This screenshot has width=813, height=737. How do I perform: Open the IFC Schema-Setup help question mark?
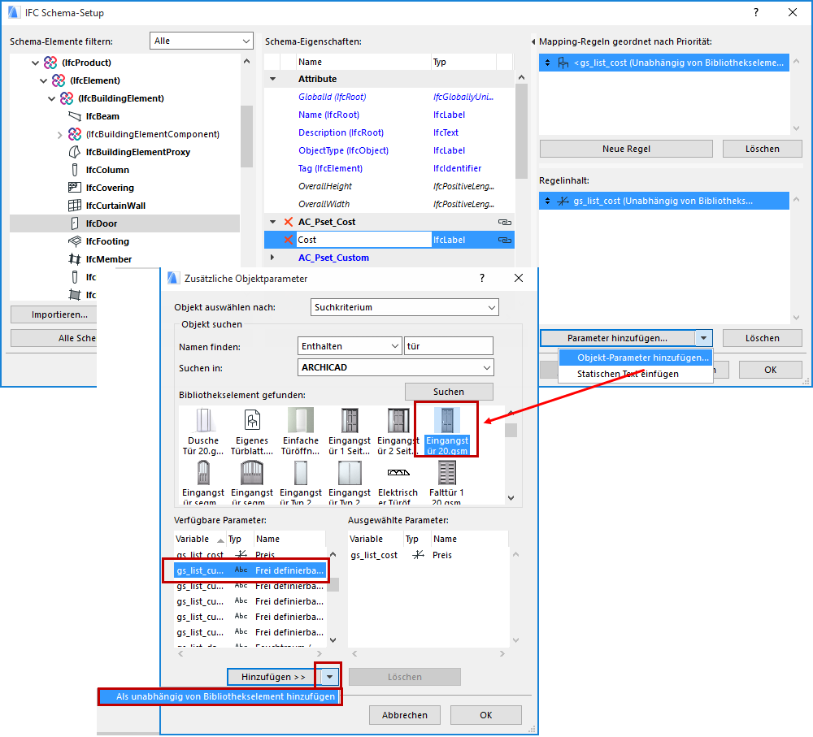coord(756,12)
